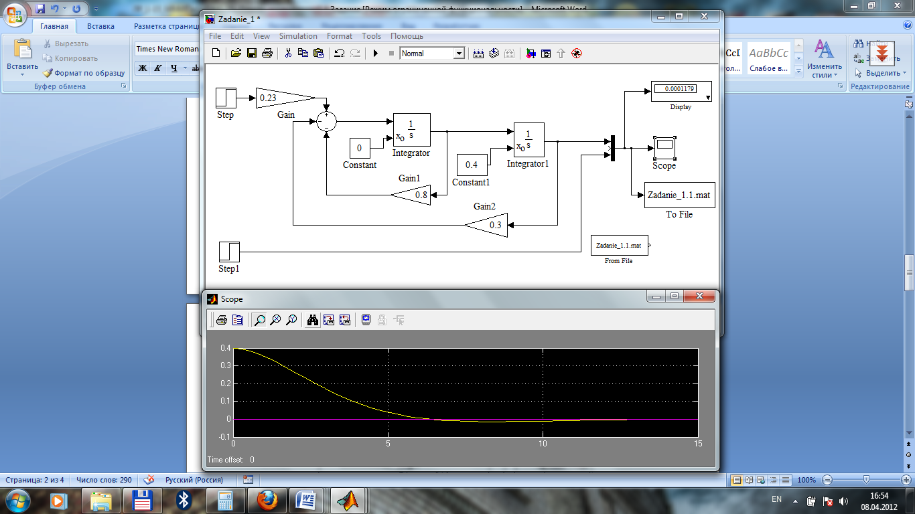Open a model via Simulink folder icon
This screenshot has width=915, height=514.
[x=236, y=54]
